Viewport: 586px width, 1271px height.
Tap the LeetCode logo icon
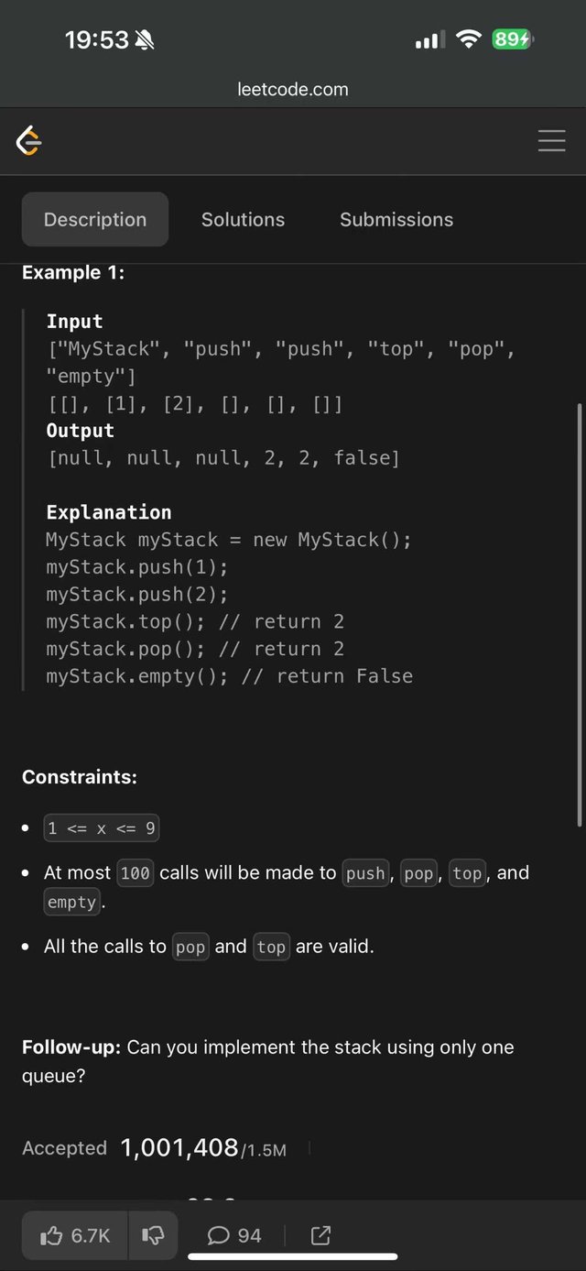pos(29,140)
